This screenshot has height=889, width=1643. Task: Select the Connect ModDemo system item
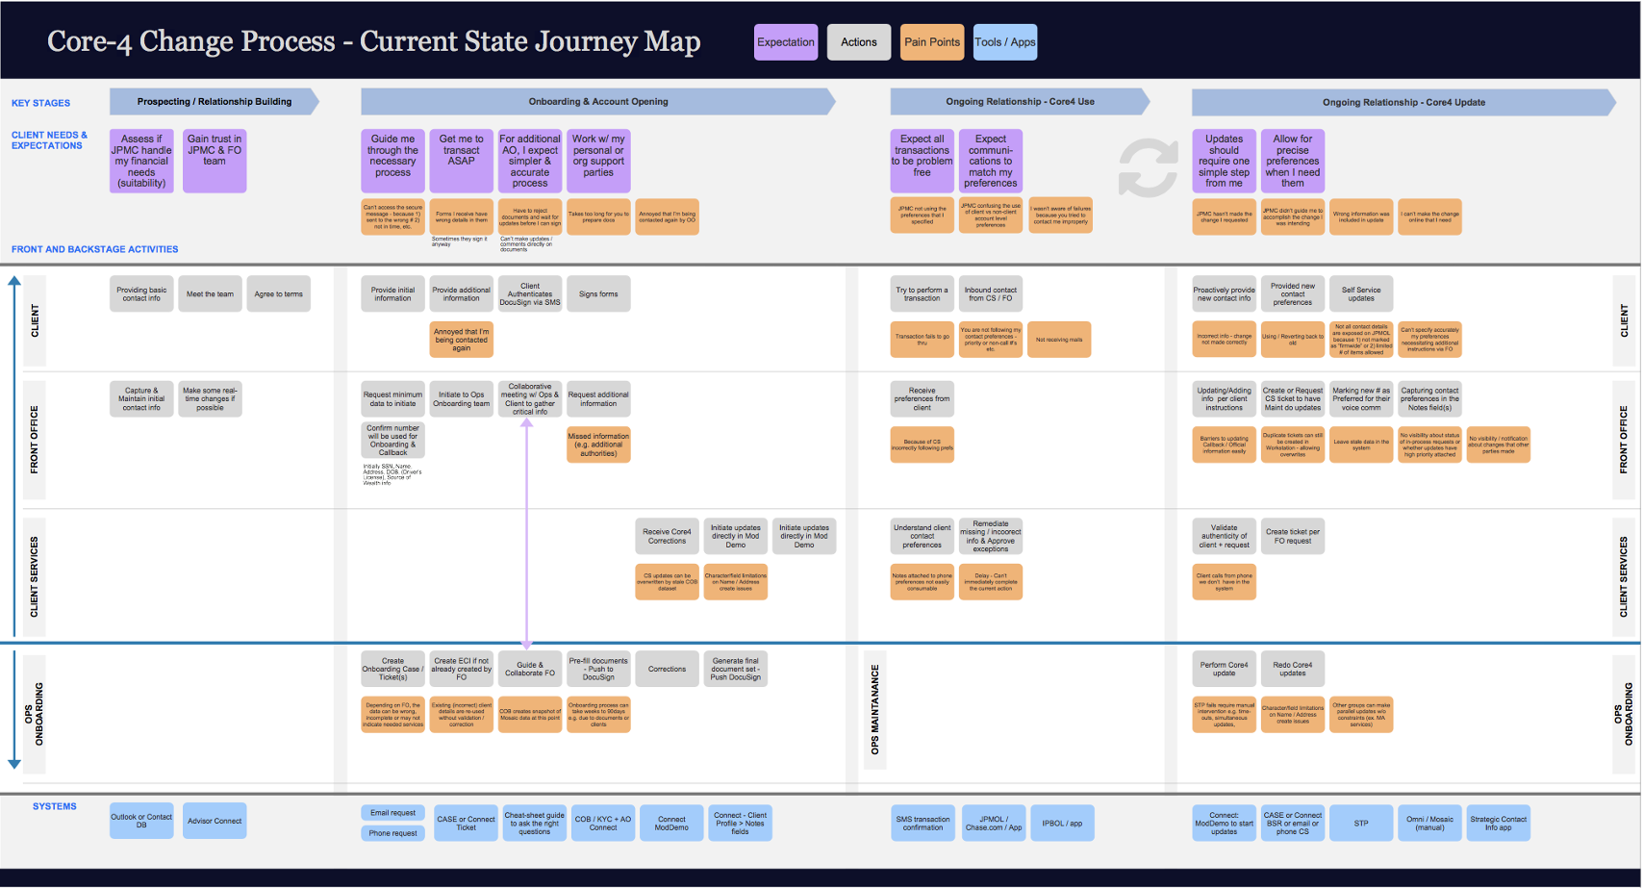click(x=672, y=823)
